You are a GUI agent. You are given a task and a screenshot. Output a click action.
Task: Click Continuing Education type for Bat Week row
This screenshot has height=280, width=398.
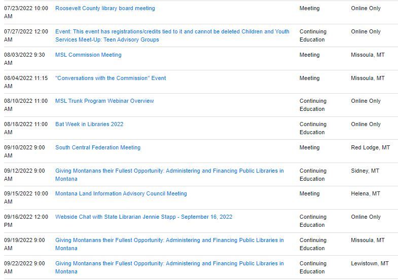click(313, 128)
